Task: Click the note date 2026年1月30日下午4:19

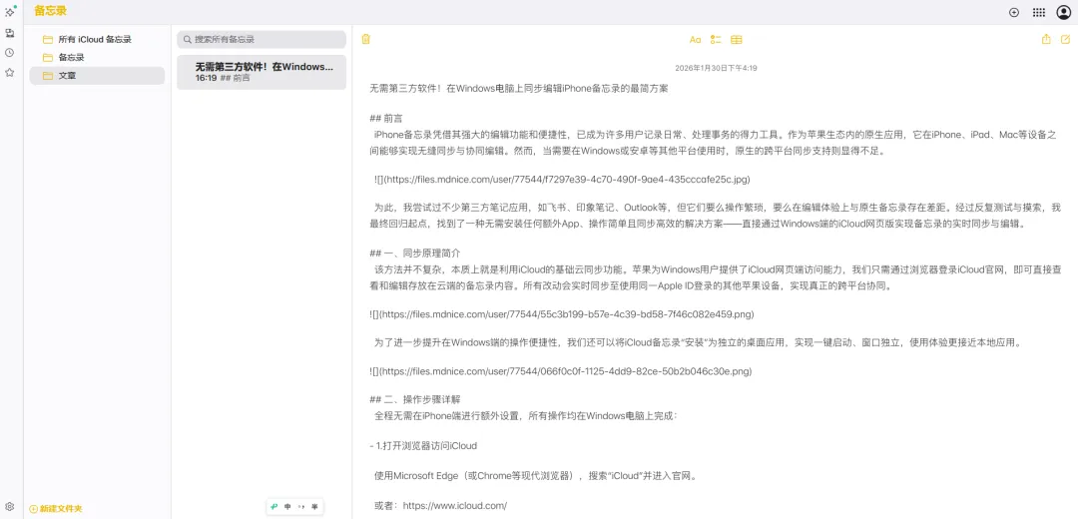Action: click(x=716, y=68)
